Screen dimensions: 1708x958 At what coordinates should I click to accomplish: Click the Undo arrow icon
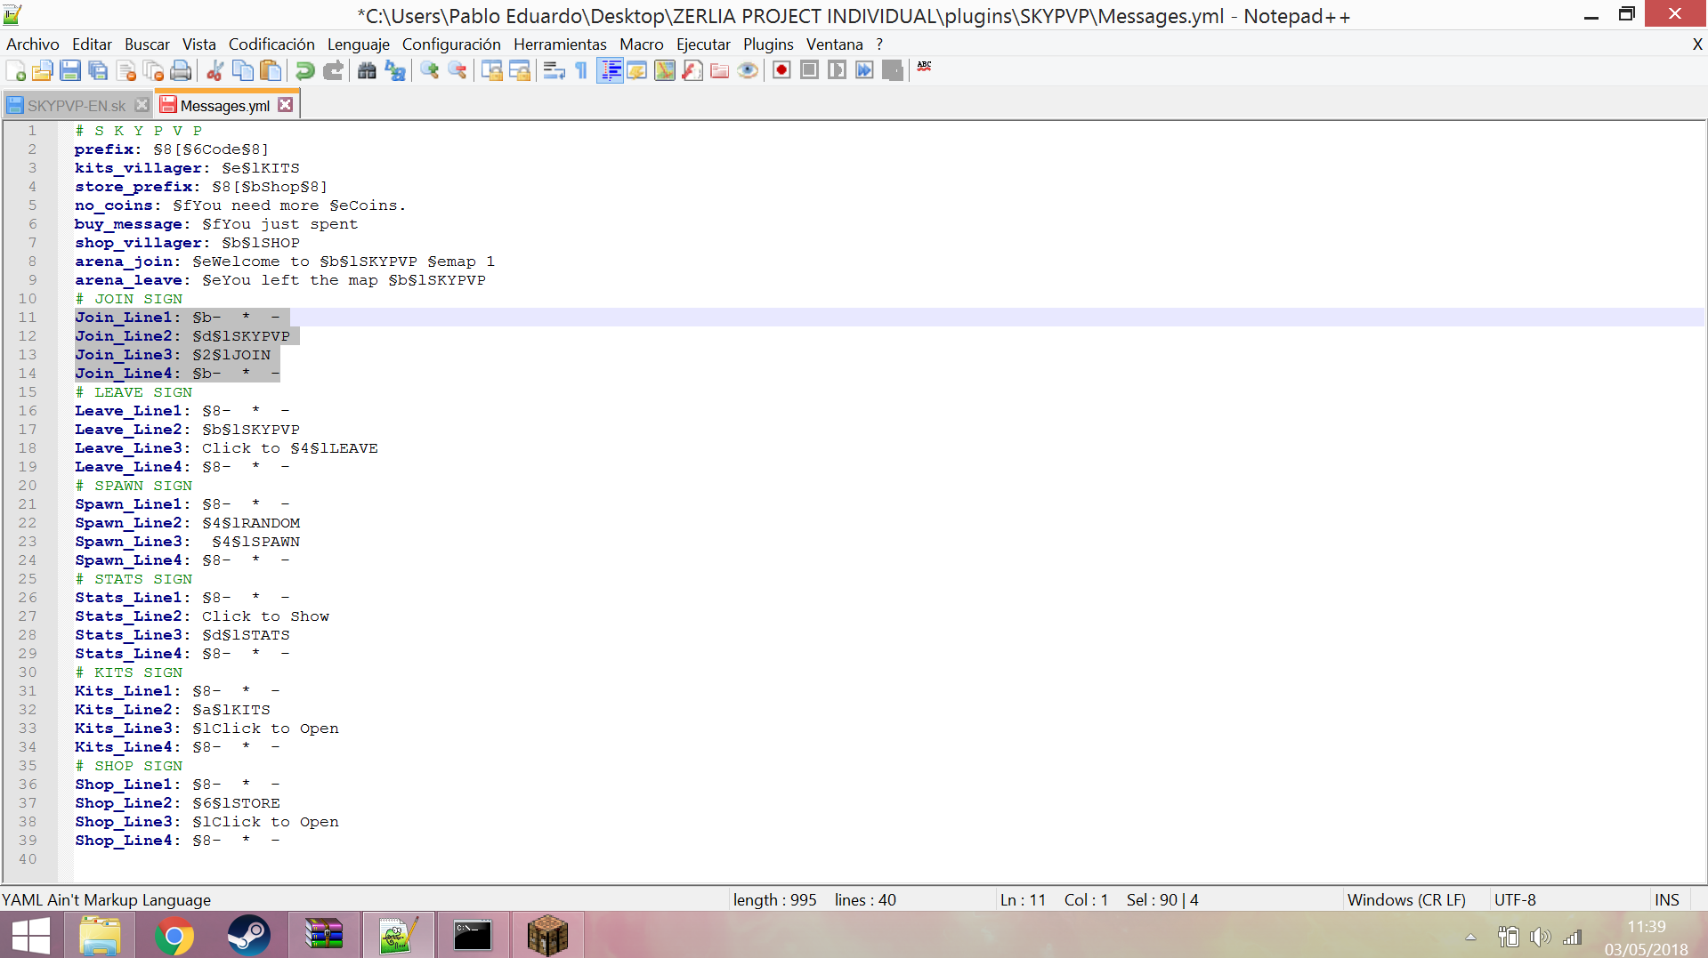pyautogui.click(x=304, y=71)
